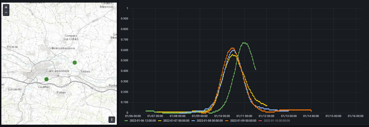This screenshot has width=369, height=127.
Task: Click the 0.700 y-axis value
Action: click(x=125, y=40)
